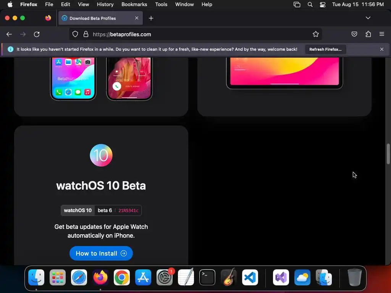Launch Terminal from the Dock
The height and width of the screenshot is (293, 391).
(207, 277)
